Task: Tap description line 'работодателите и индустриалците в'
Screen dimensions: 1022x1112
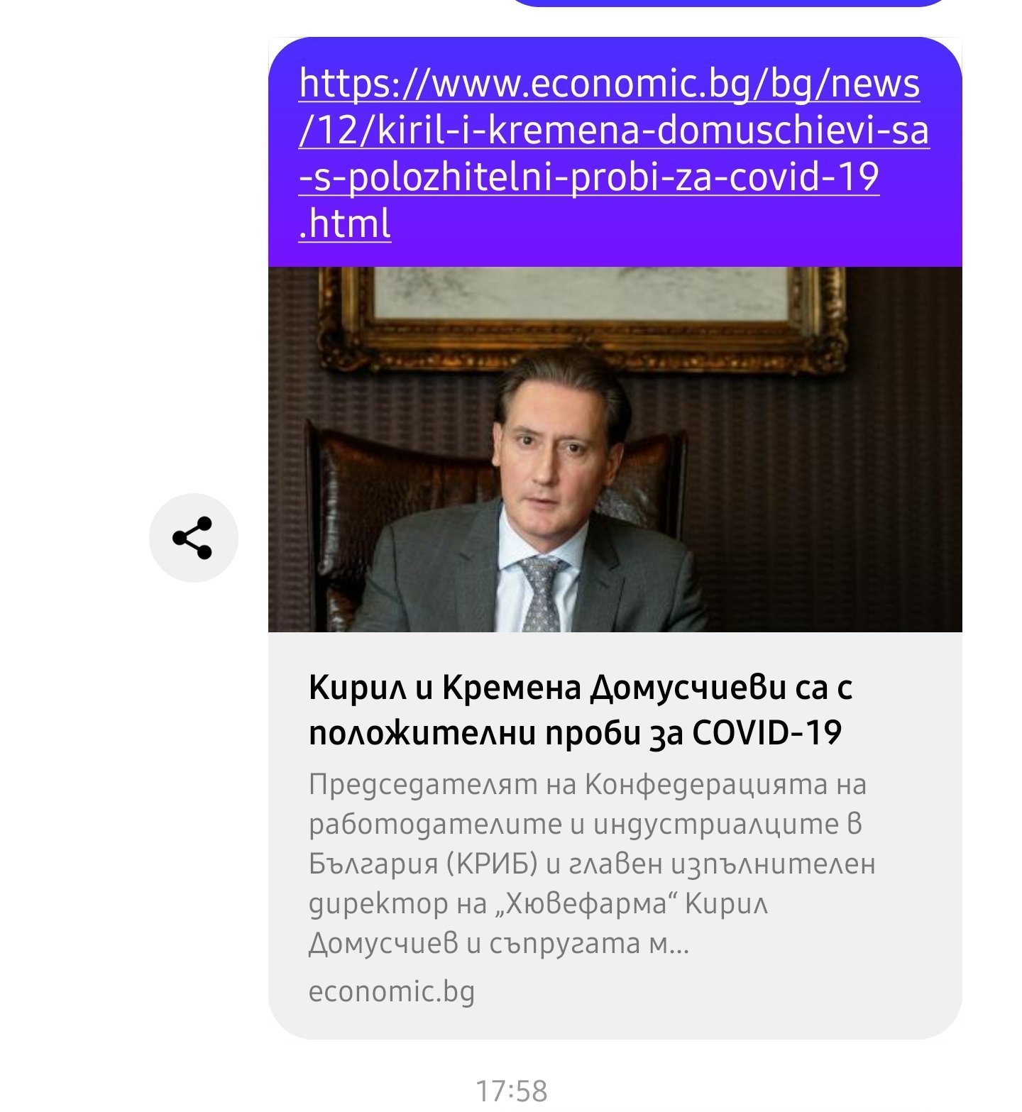Action: click(586, 825)
